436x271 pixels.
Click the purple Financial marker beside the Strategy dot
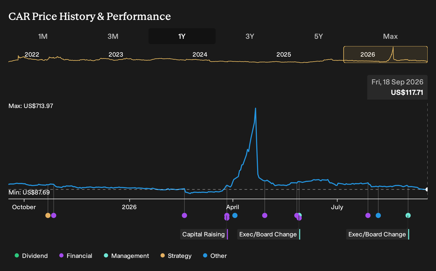[54, 215]
